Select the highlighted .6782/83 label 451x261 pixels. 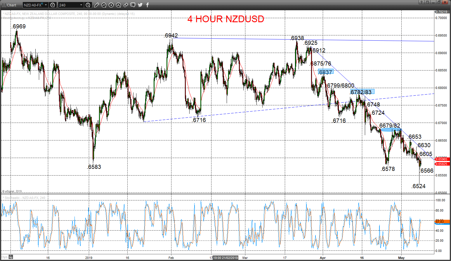pos(362,92)
